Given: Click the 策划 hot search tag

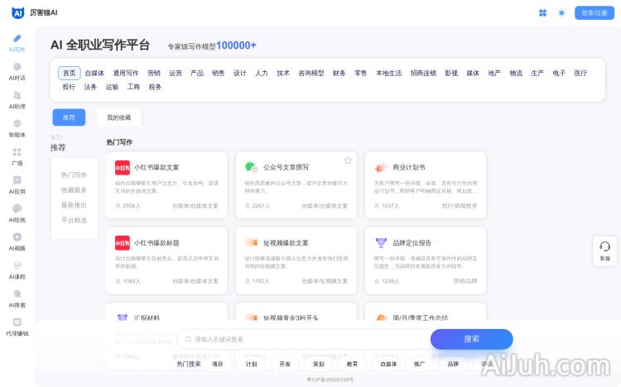Looking at the screenshot, I should 318,364.
